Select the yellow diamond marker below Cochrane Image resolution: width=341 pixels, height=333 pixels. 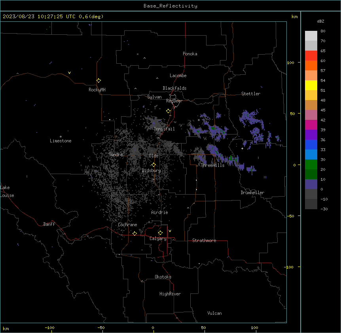click(x=135, y=233)
